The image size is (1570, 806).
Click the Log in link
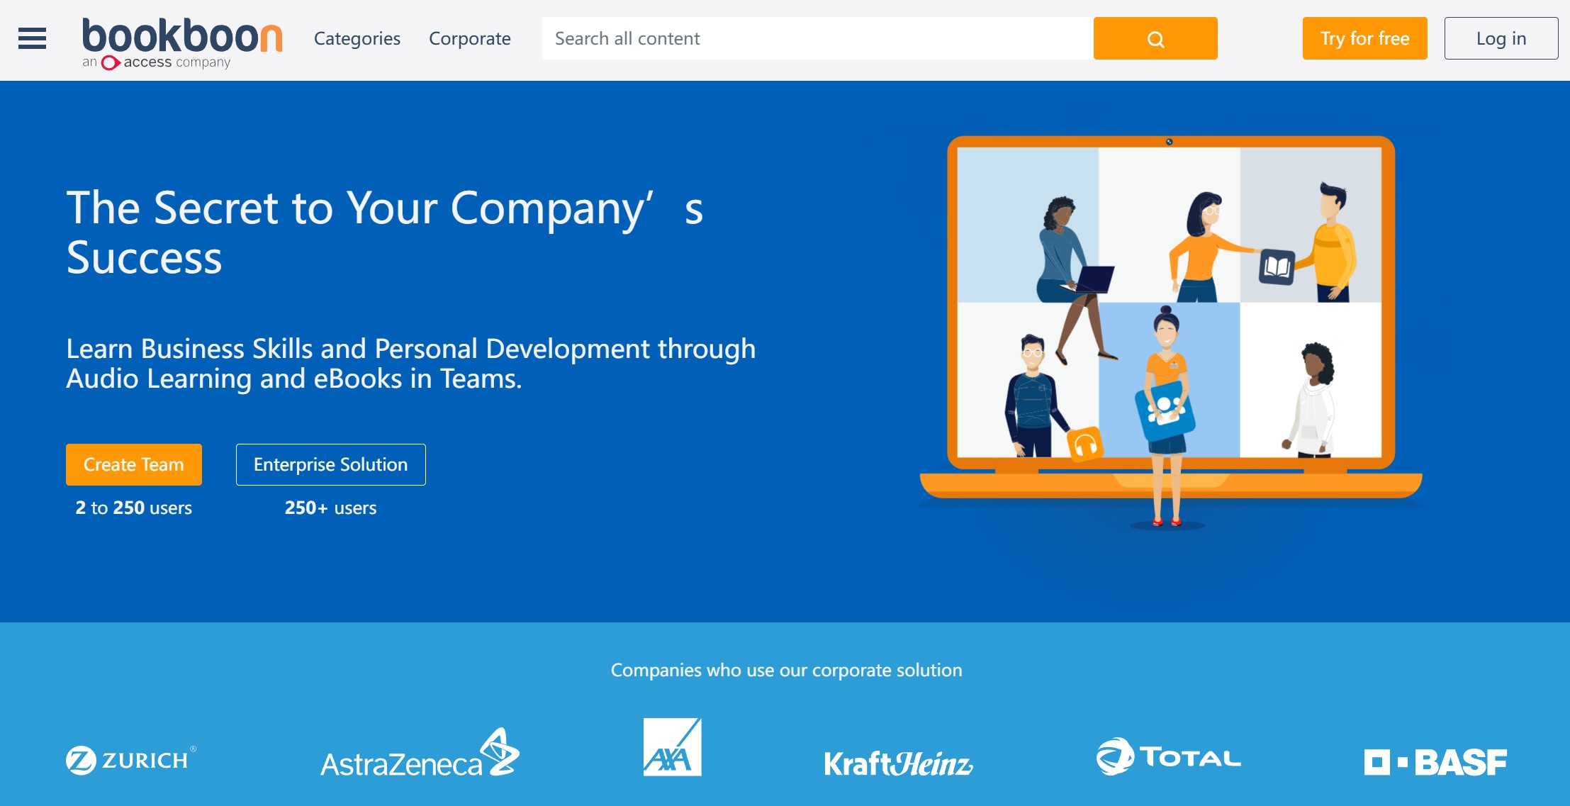coord(1501,38)
